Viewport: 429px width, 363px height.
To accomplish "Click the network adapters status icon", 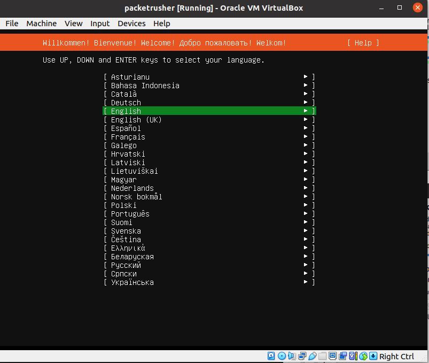I will click(302, 356).
